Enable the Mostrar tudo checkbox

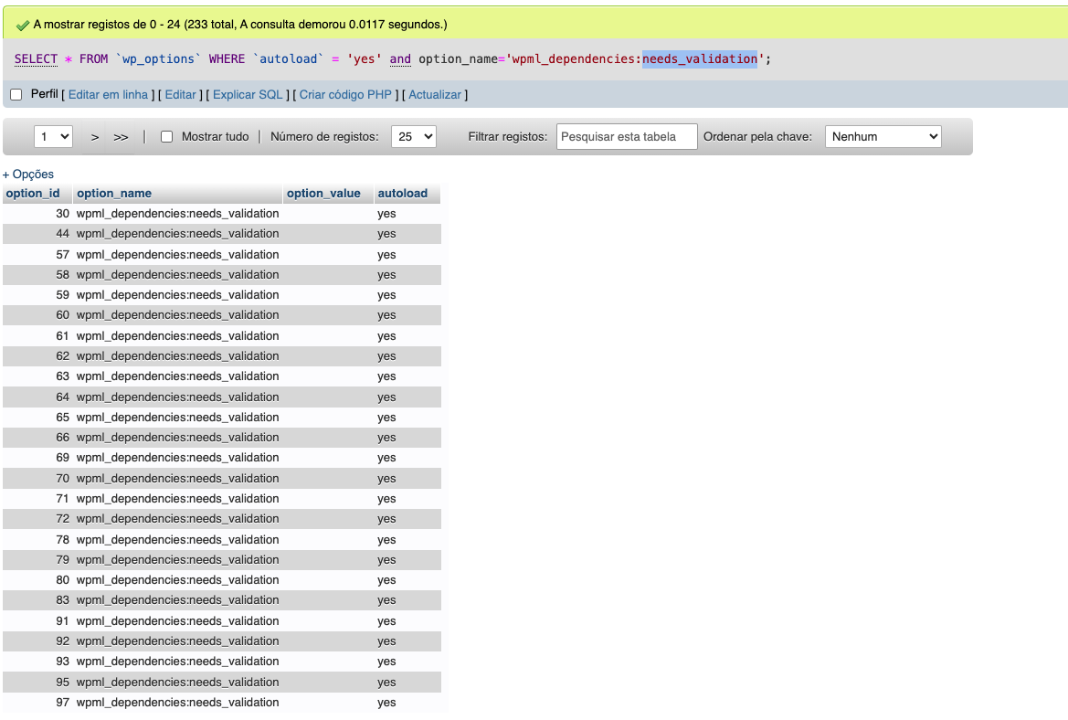(x=166, y=137)
